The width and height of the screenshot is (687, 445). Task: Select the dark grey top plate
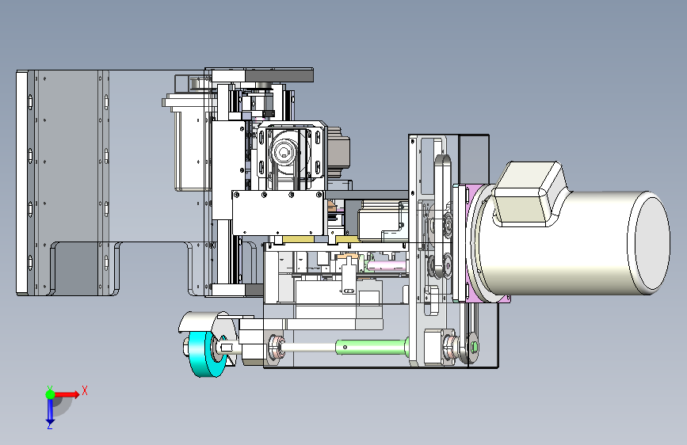click(x=279, y=76)
